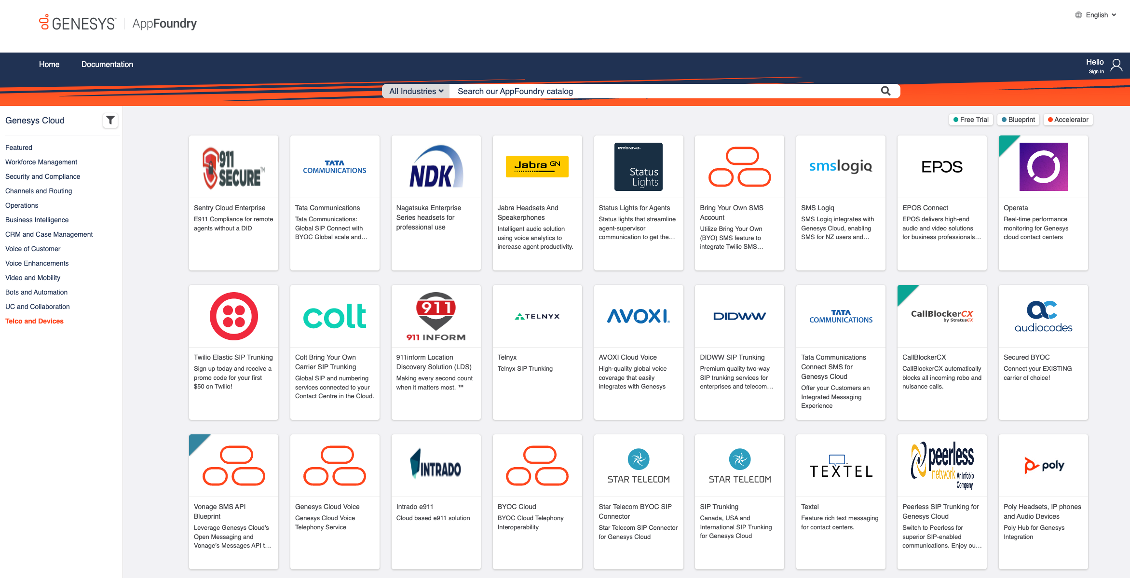Screen dimensions: 1130x578
Task: Toggle the Accelerator filter tag
Action: [x=1068, y=120]
